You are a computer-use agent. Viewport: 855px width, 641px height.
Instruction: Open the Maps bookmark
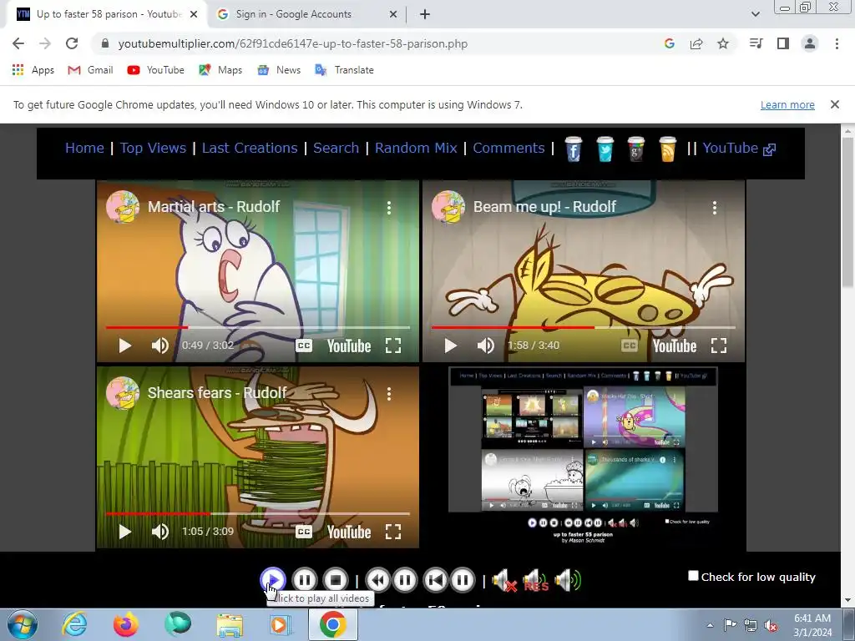click(220, 70)
